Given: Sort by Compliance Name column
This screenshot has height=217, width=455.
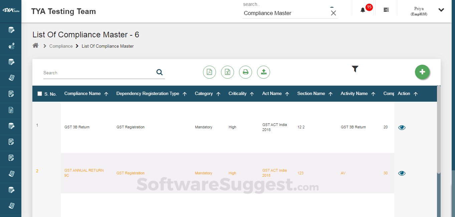Looking at the screenshot, I should coord(107,94).
